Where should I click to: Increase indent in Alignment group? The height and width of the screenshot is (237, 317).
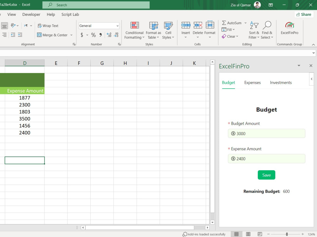pos(20,35)
